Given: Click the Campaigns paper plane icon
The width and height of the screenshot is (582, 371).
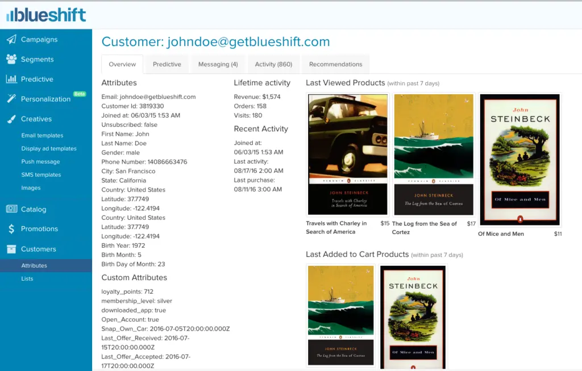Looking at the screenshot, I should point(11,39).
